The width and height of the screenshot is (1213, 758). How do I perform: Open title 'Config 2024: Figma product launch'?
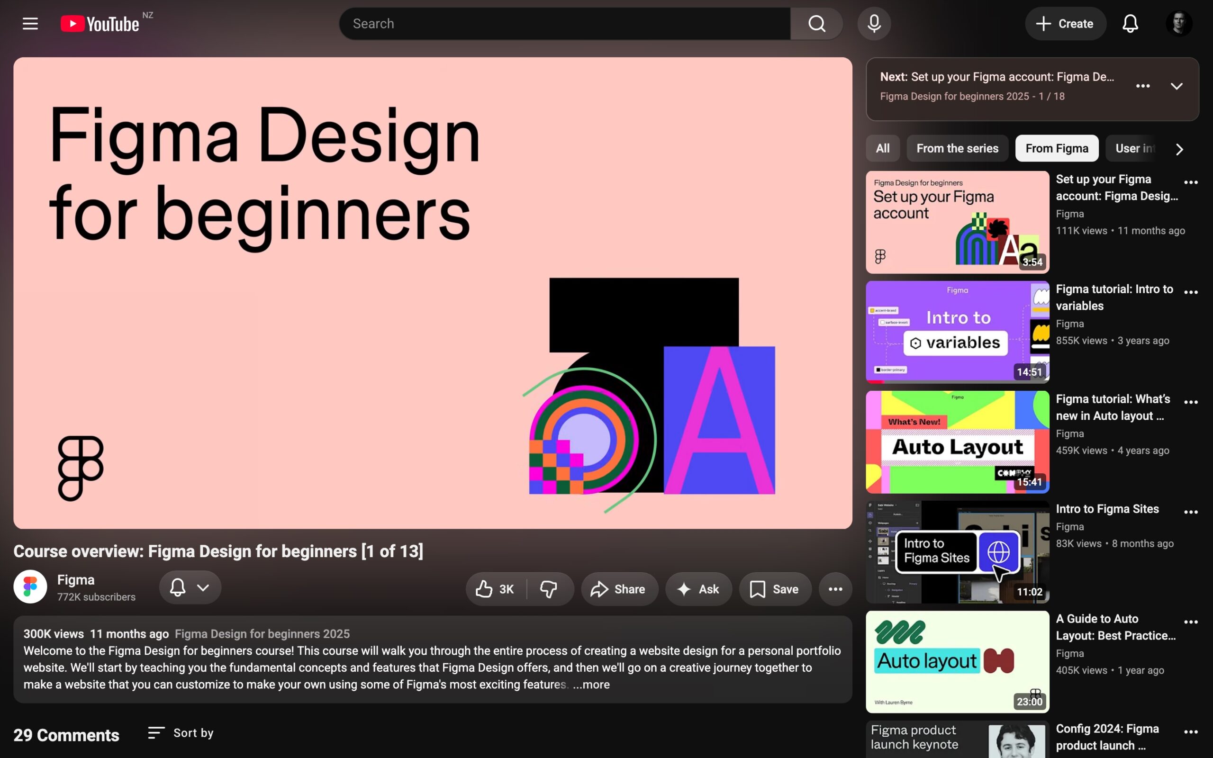pos(1107,737)
